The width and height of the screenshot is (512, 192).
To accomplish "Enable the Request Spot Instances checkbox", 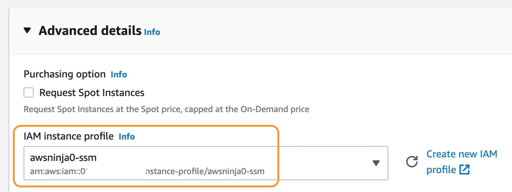I will (x=29, y=93).
